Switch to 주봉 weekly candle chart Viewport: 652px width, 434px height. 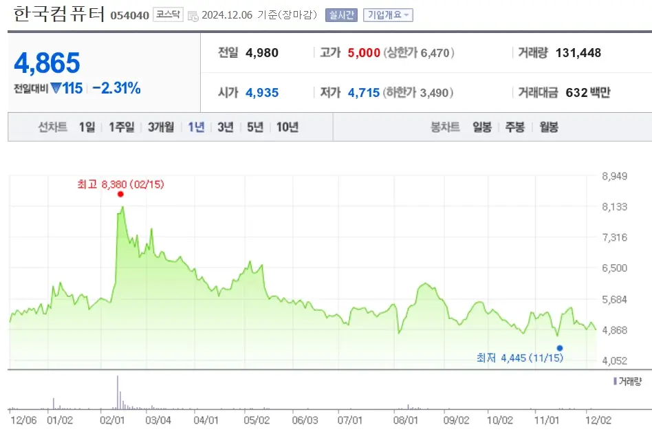(514, 127)
